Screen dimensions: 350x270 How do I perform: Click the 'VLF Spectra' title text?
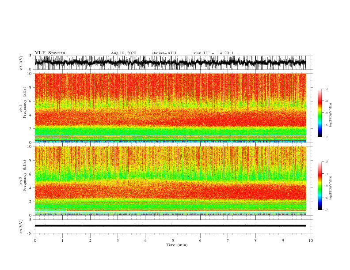point(50,53)
